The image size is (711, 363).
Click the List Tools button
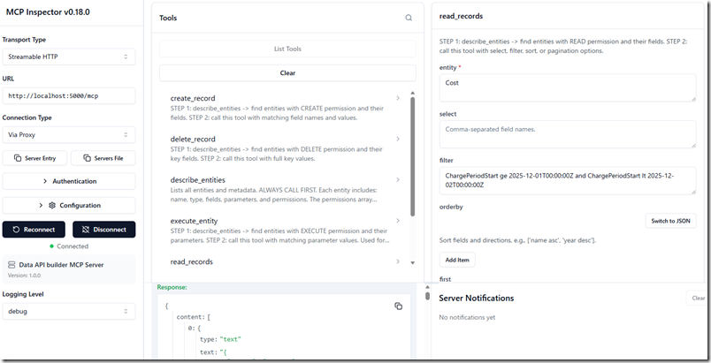(287, 49)
